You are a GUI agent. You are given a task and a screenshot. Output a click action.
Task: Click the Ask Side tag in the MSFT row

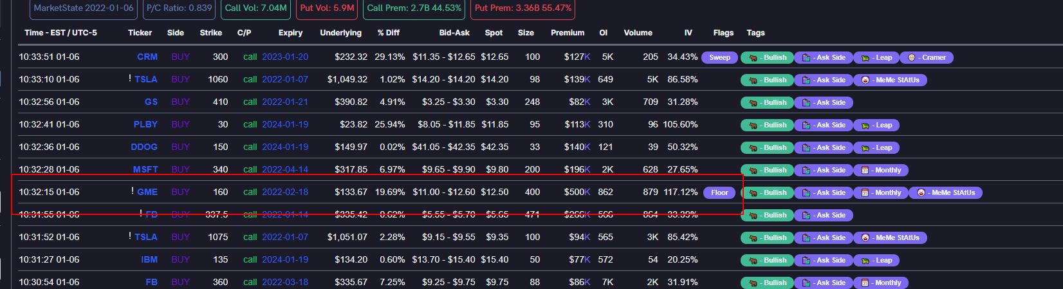[824, 170]
